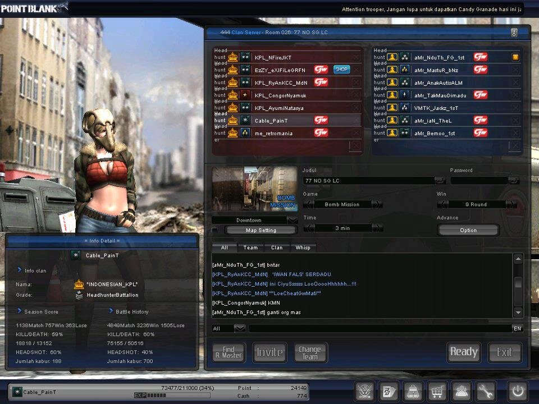Switch to the Clan chat tab

[277, 247]
